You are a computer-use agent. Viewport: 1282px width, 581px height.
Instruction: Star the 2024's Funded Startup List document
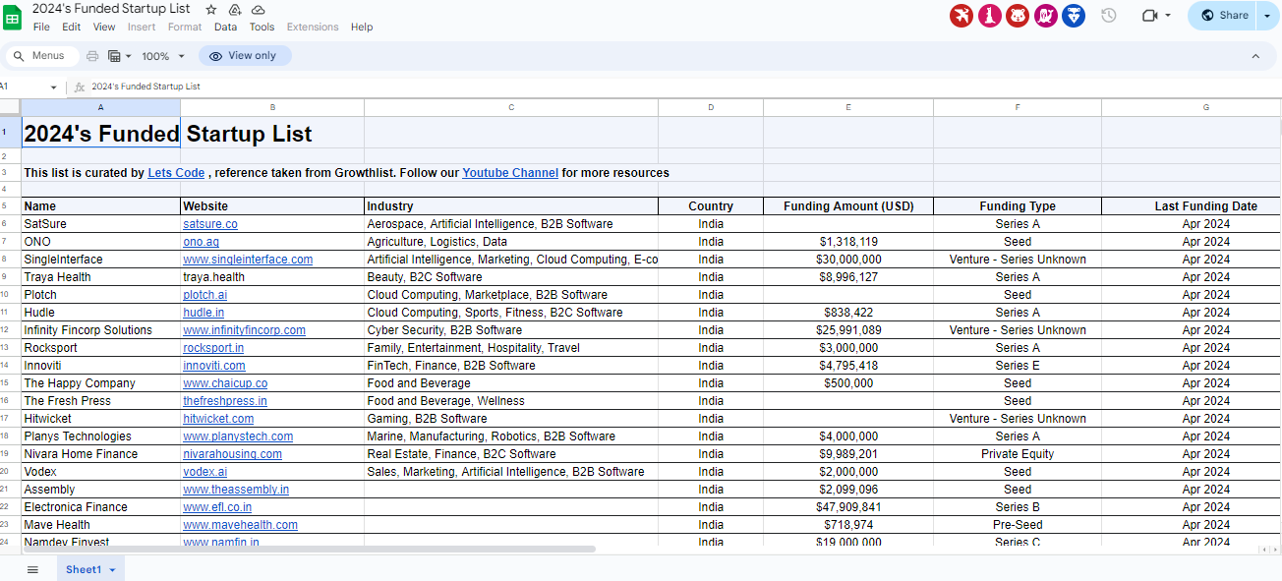tap(210, 9)
